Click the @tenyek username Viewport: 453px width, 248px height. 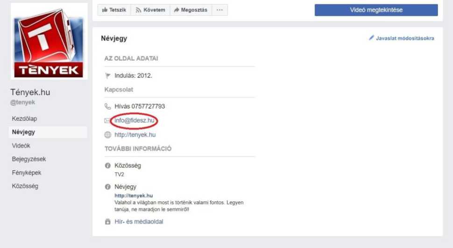click(x=22, y=103)
